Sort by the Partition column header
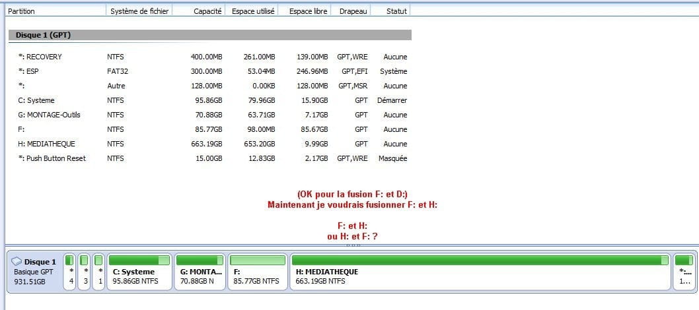 click(x=55, y=11)
